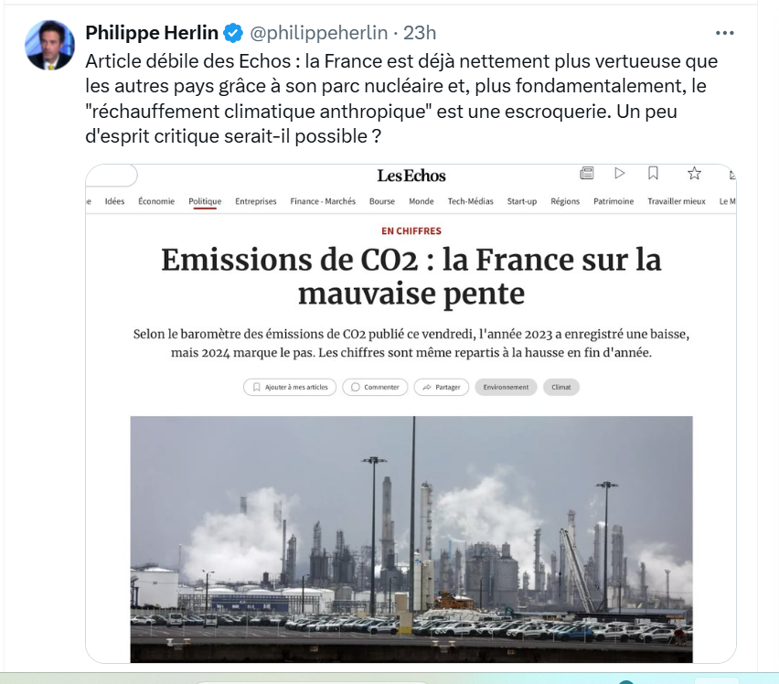Select the Environnement tag
The image size is (779, 684).
click(x=506, y=387)
